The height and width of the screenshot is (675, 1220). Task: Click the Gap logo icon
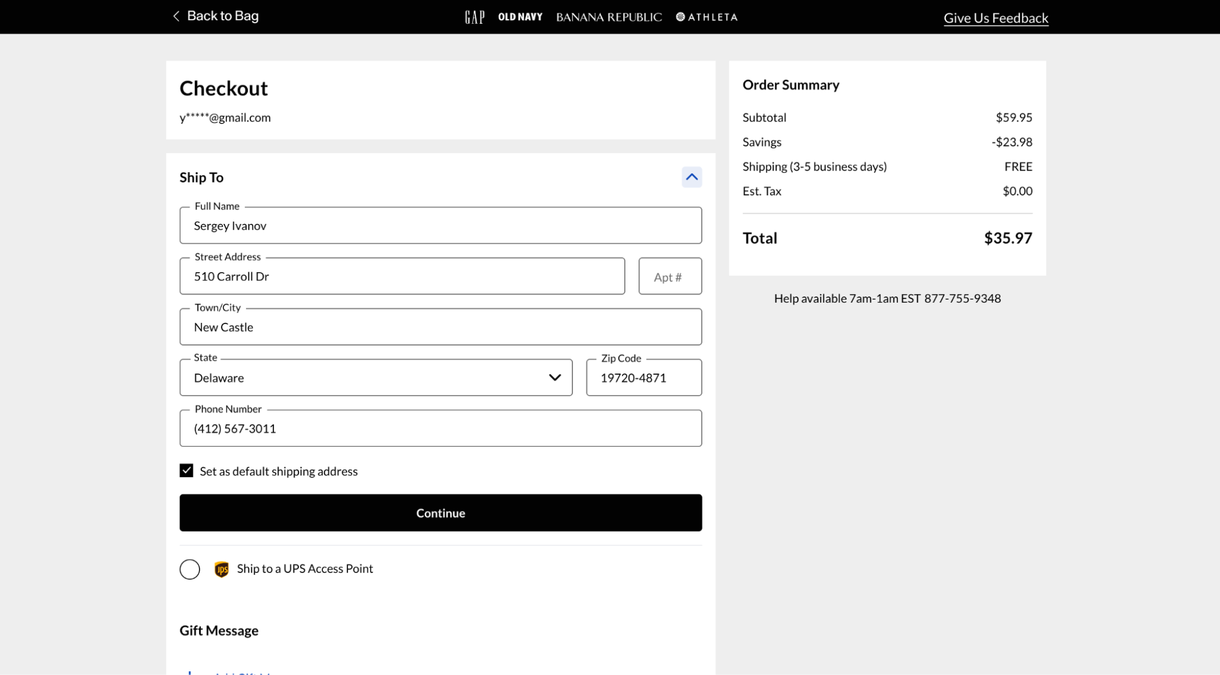point(474,17)
